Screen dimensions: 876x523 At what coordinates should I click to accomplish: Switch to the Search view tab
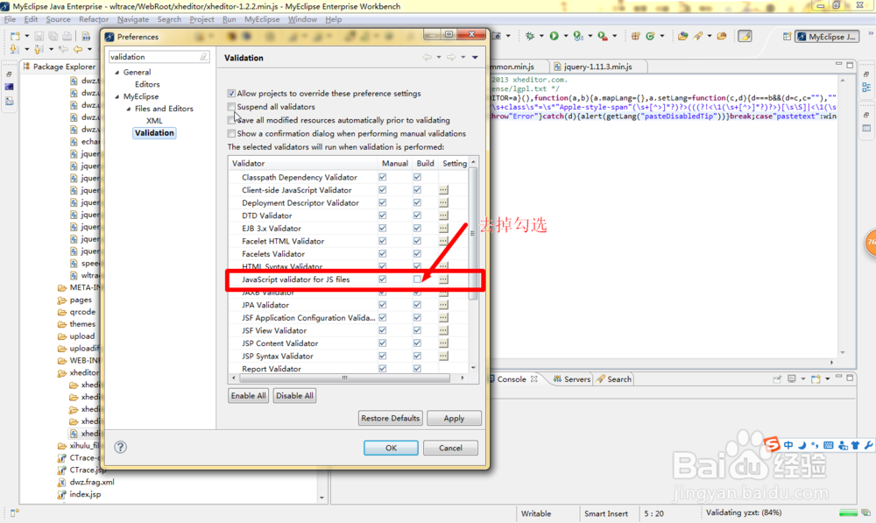613,378
